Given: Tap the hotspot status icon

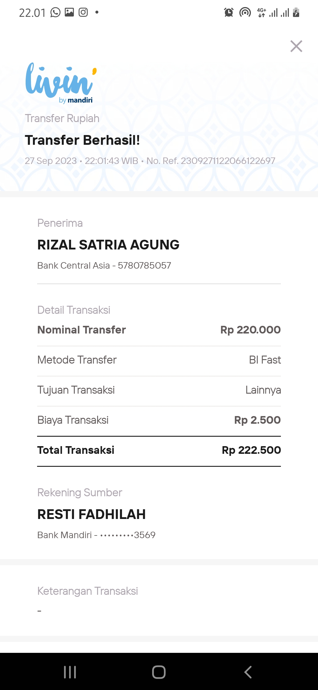Looking at the screenshot, I should point(245,12).
